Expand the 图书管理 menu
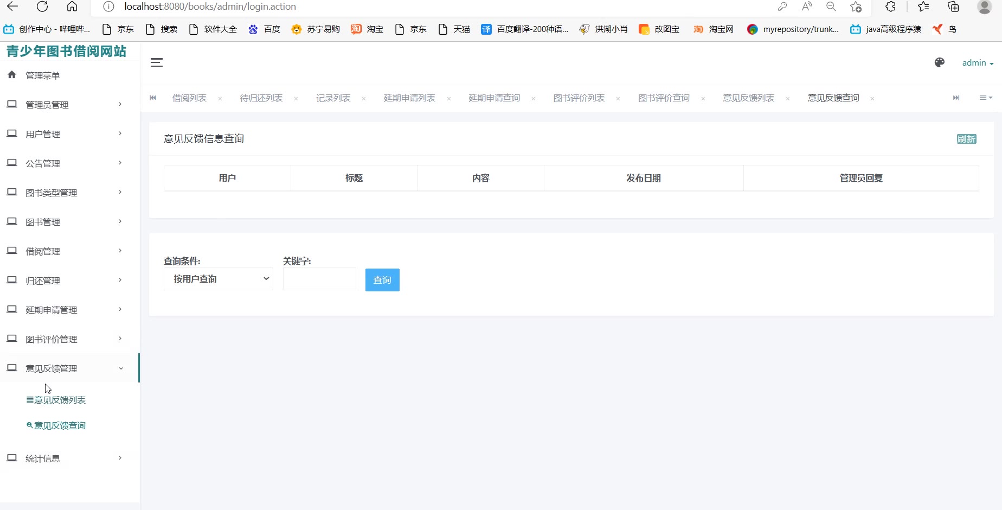Image resolution: width=1002 pixels, height=510 pixels. [x=69, y=222]
